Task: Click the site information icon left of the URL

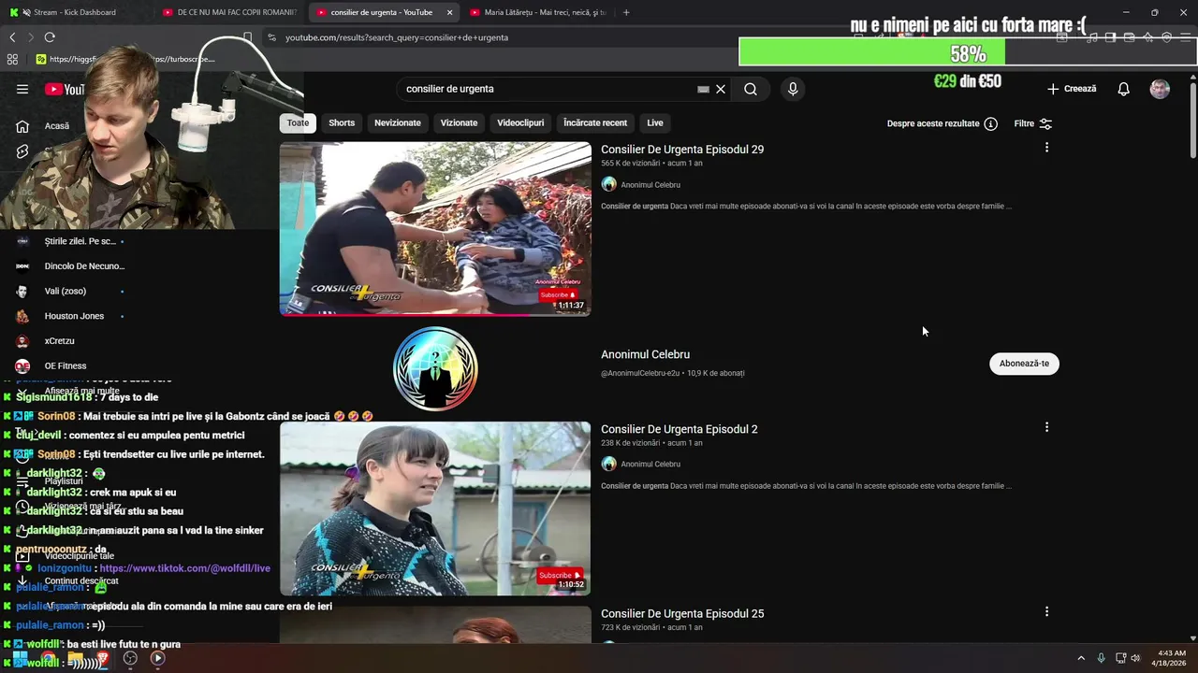Action: click(271, 37)
